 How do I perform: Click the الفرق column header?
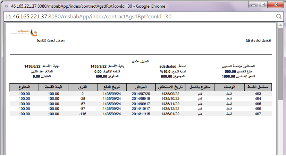(x=83, y=87)
